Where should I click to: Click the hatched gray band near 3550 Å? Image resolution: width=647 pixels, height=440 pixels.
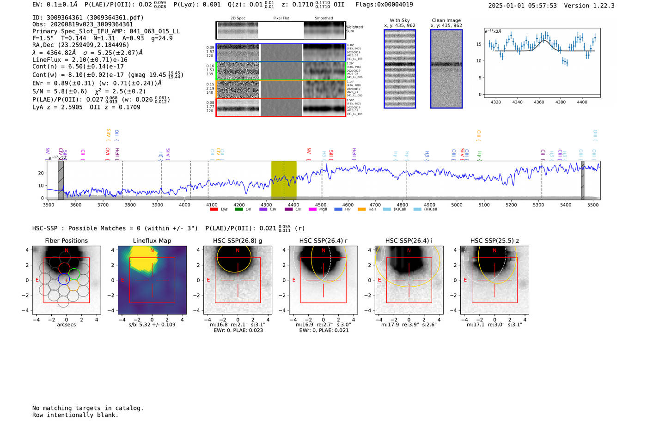tap(61, 180)
